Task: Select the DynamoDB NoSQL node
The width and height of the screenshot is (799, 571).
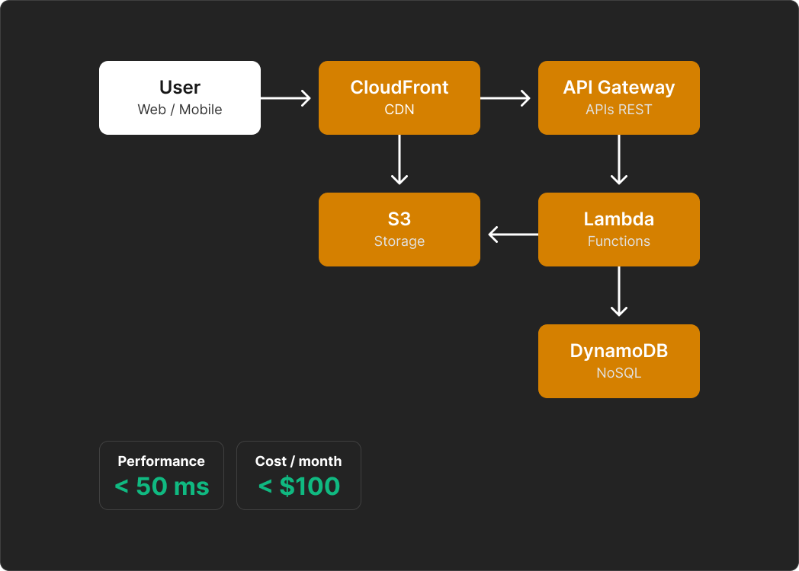Action: point(618,361)
